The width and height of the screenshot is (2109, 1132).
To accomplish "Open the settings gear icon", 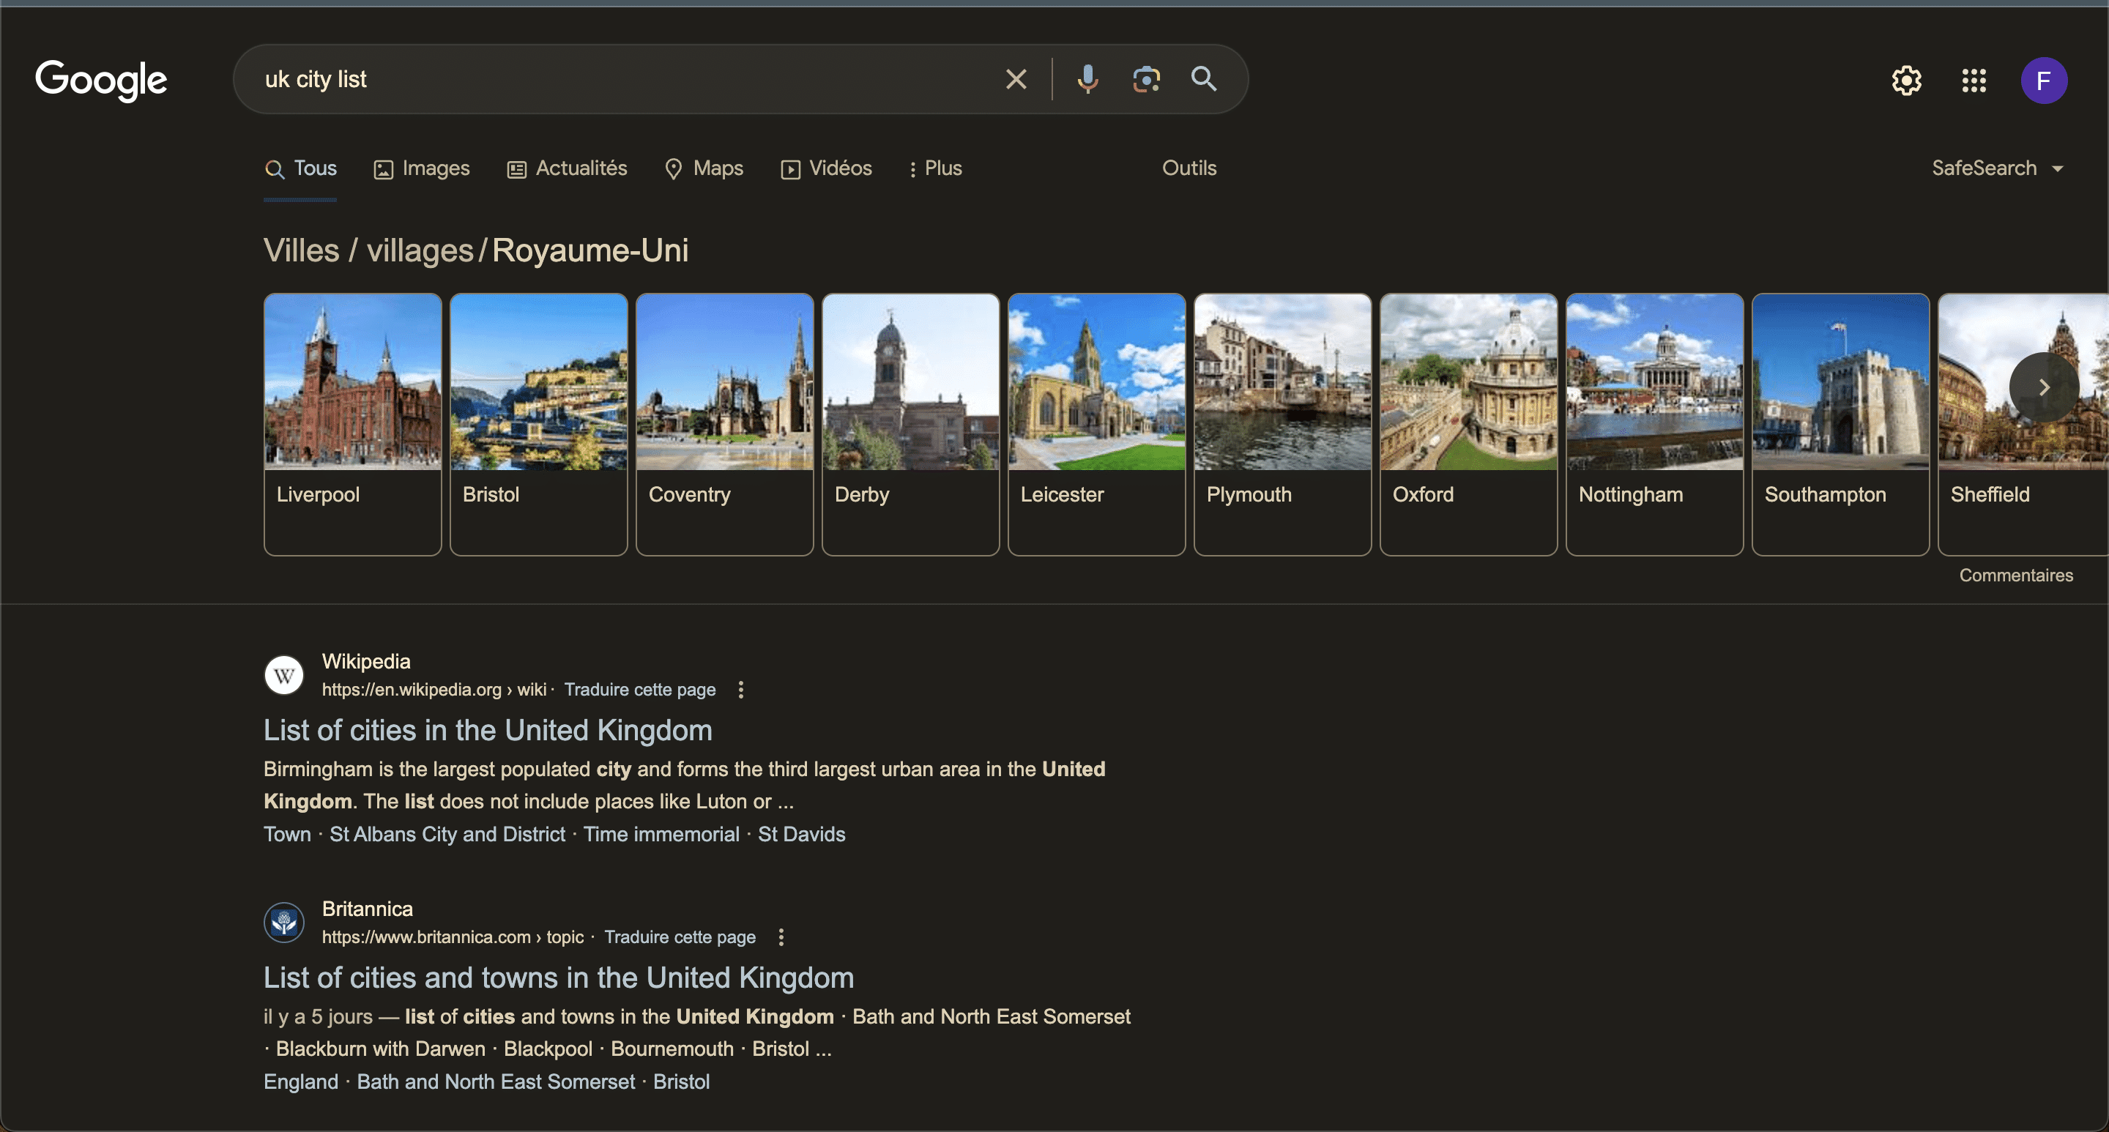I will pyautogui.click(x=1907, y=81).
